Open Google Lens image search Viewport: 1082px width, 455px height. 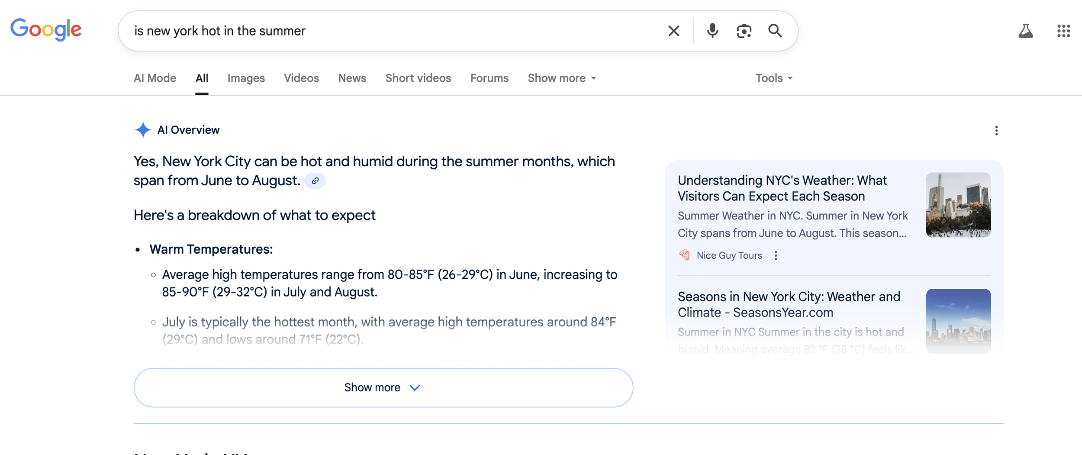point(744,31)
